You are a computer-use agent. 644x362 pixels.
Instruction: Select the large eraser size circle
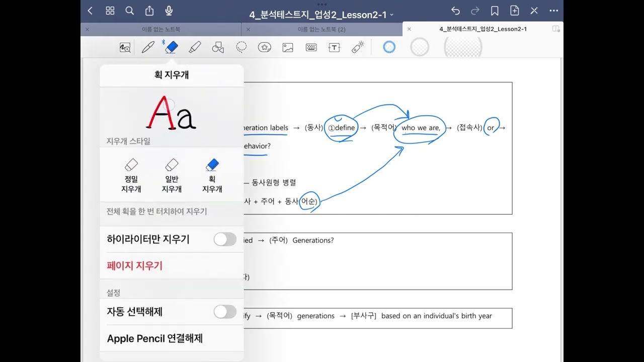[x=463, y=47]
